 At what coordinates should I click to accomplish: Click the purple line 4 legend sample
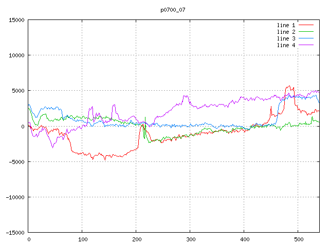306,45
